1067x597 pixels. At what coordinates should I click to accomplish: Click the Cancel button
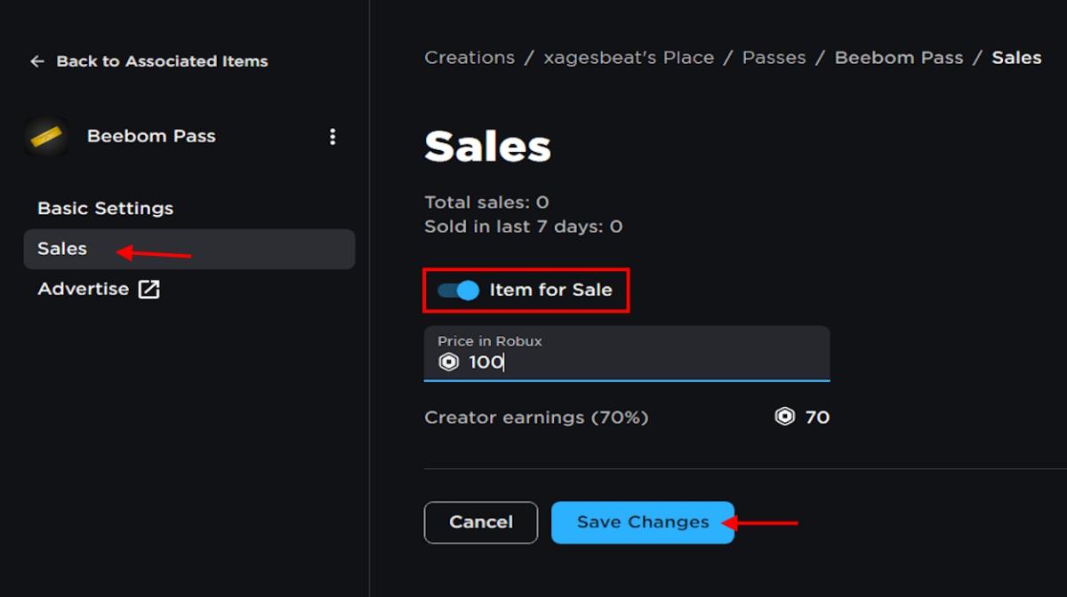point(480,522)
